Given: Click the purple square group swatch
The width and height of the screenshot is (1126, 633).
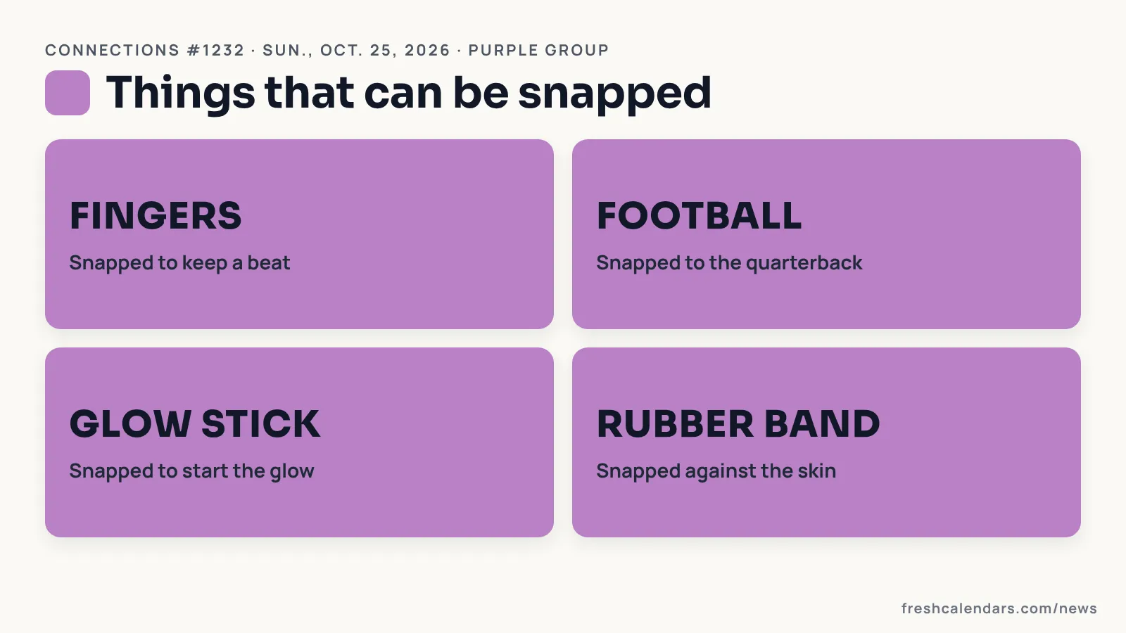Looking at the screenshot, I should (x=68, y=93).
